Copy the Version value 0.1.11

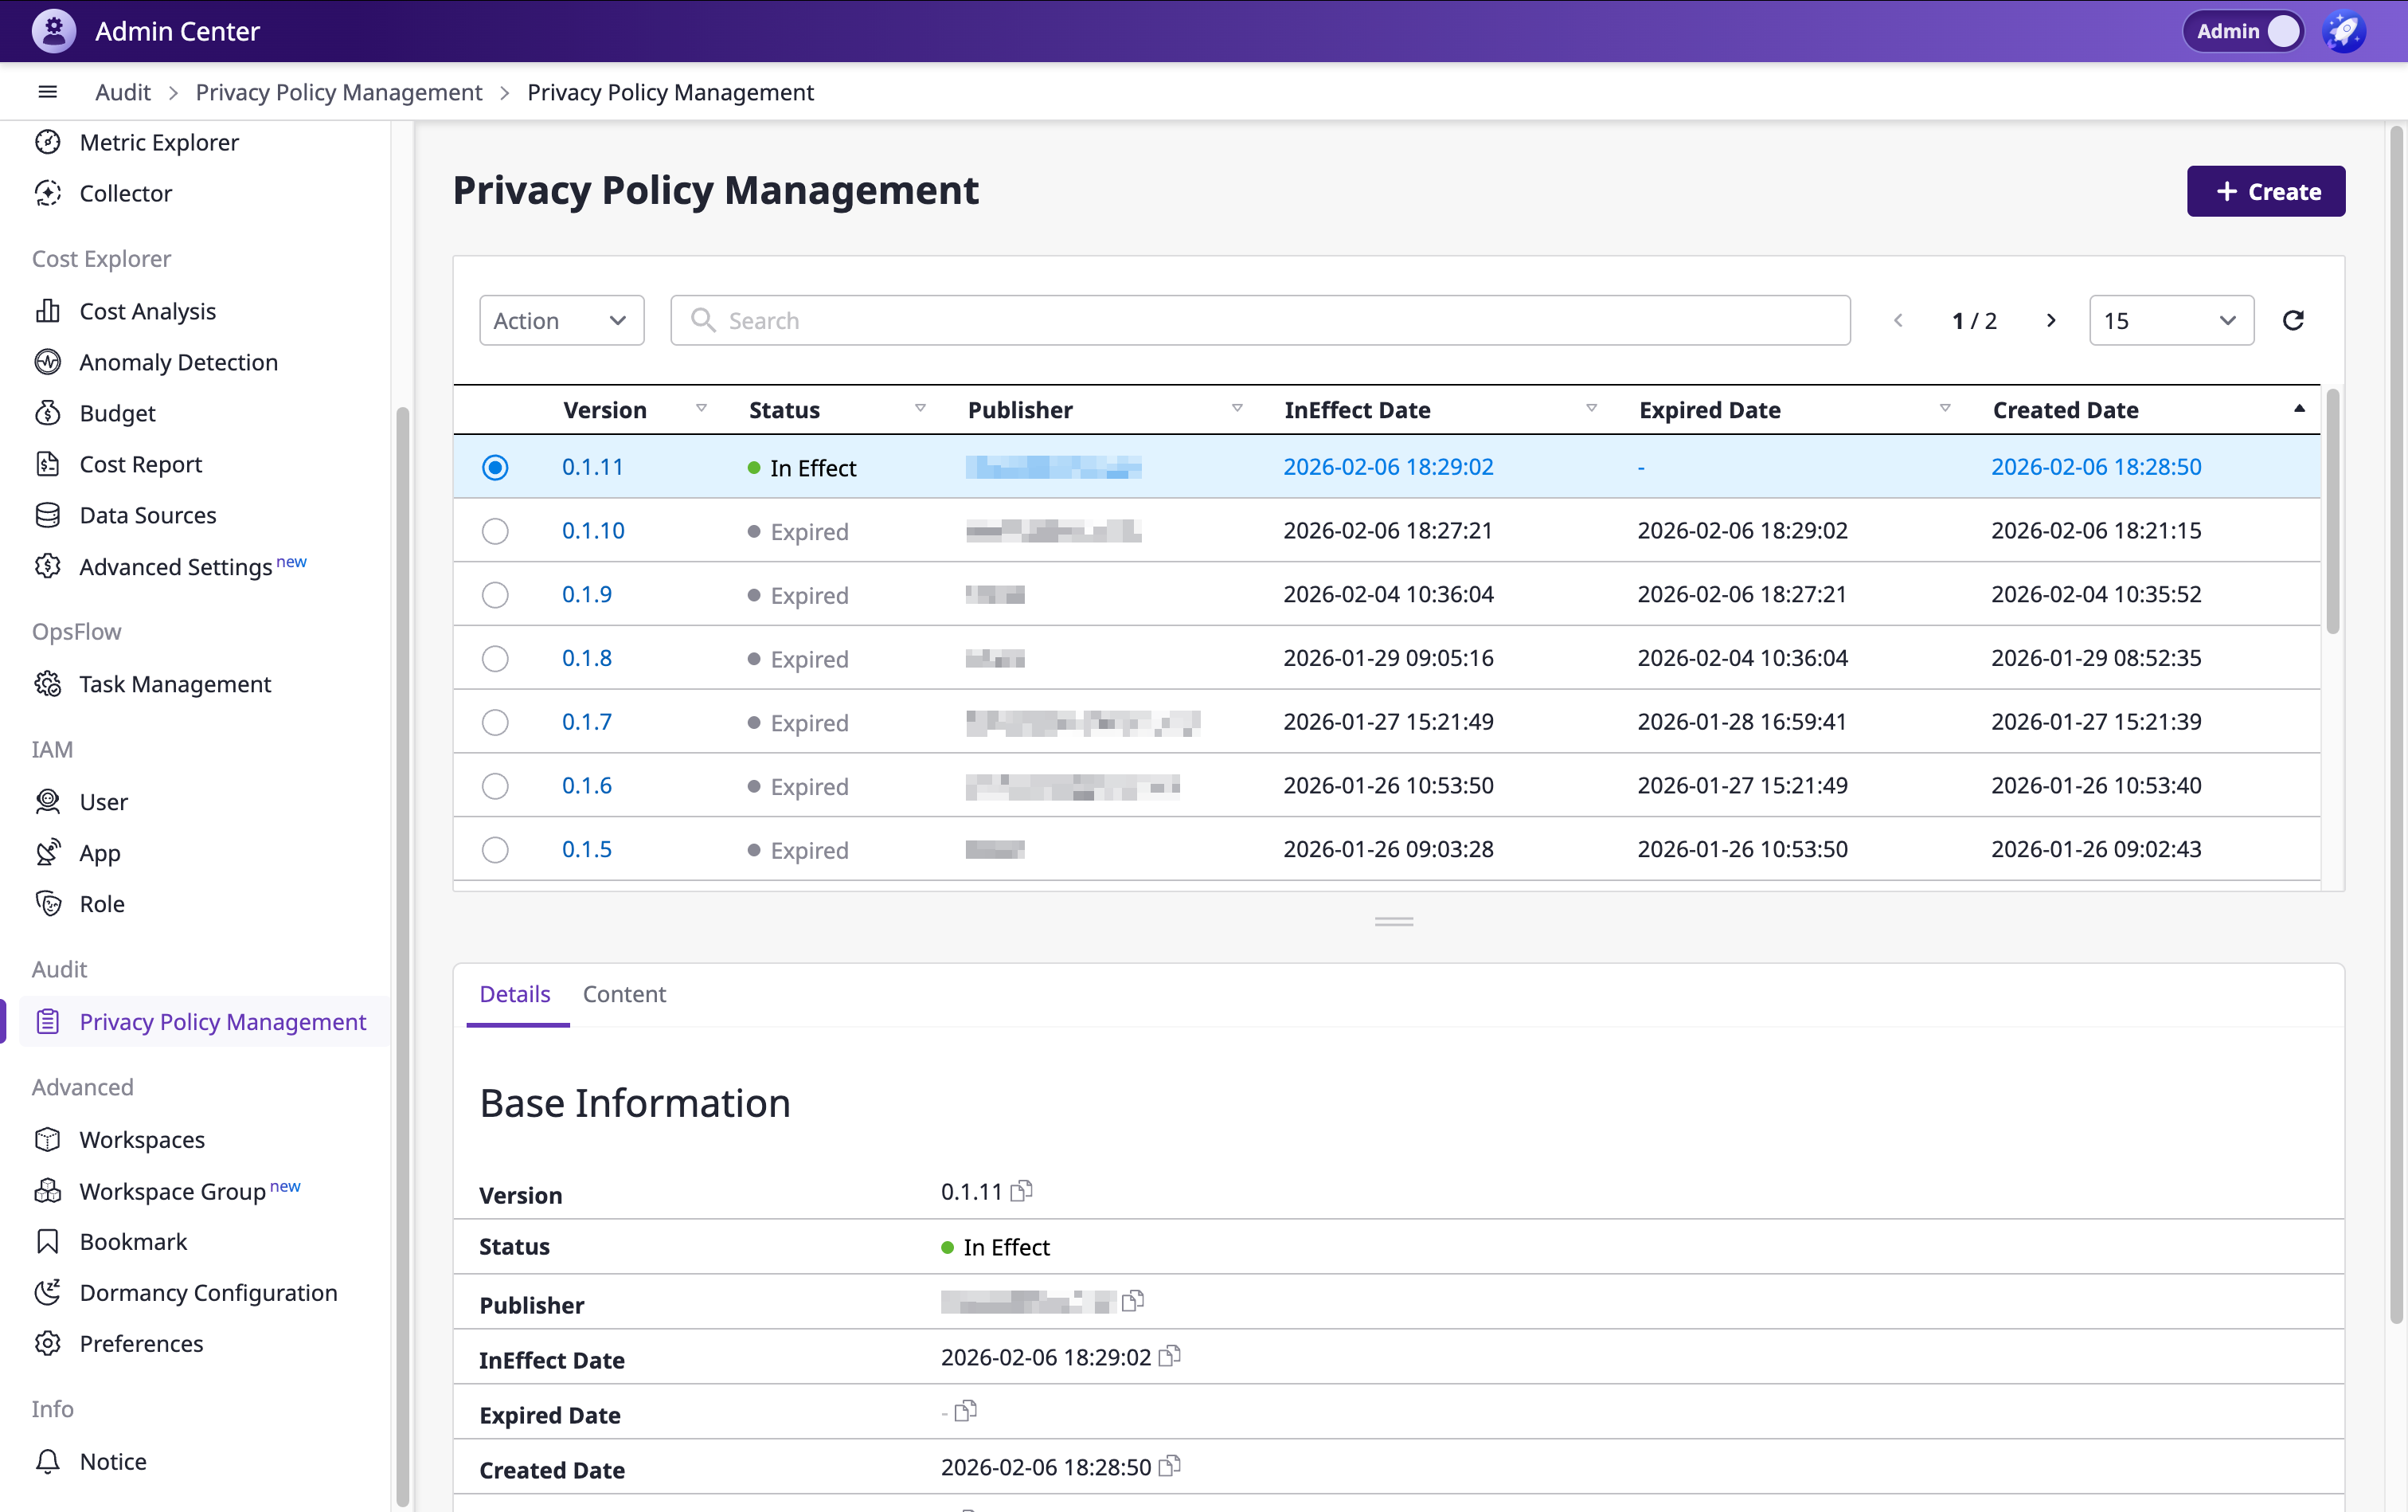[x=1022, y=1191]
